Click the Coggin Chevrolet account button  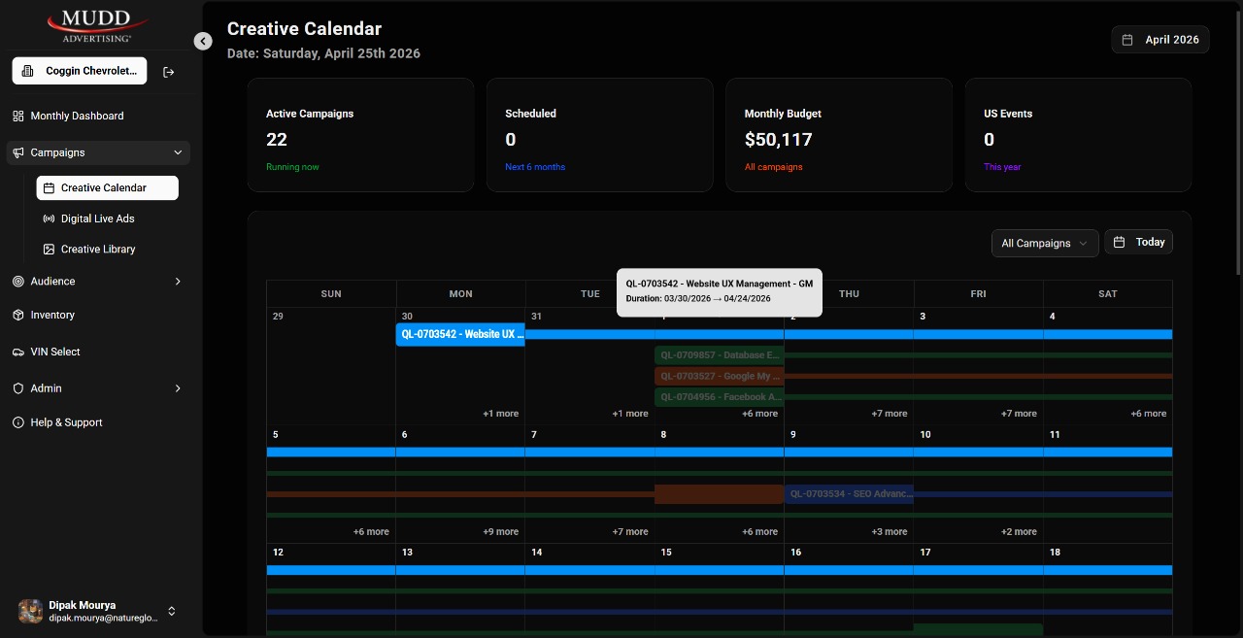click(79, 71)
